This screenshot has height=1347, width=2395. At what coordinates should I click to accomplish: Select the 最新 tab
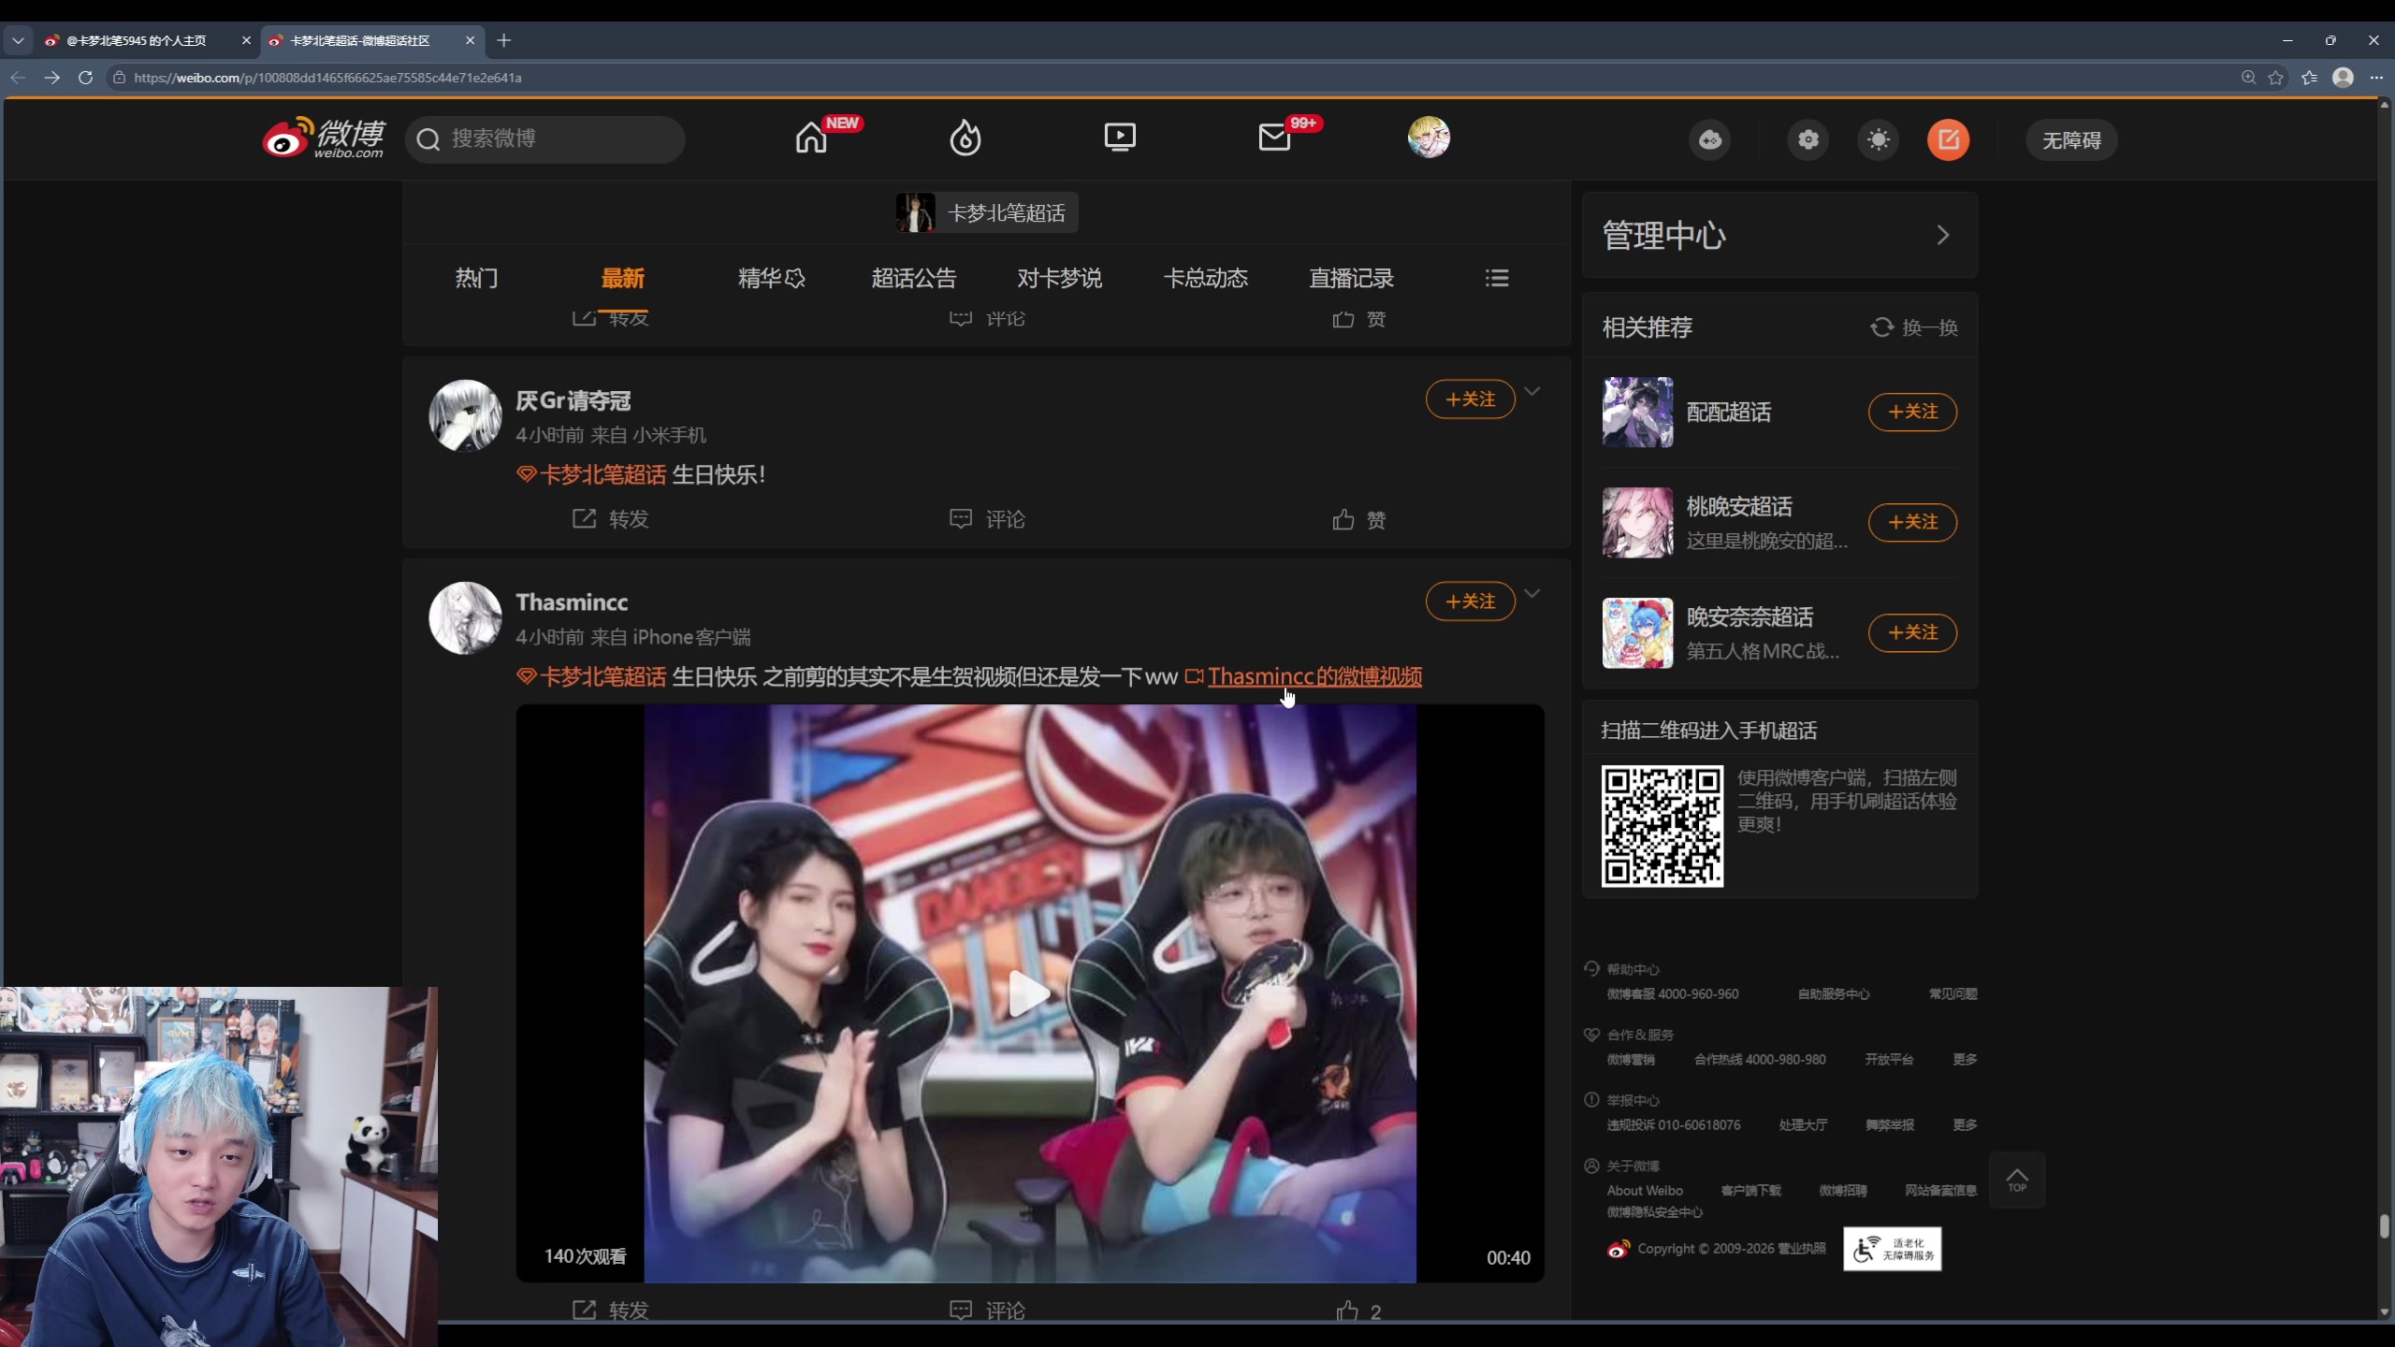pyautogui.click(x=622, y=278)
